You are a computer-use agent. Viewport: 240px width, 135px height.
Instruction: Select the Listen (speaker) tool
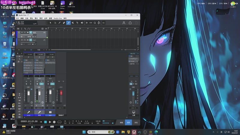[x=82, y=23]
